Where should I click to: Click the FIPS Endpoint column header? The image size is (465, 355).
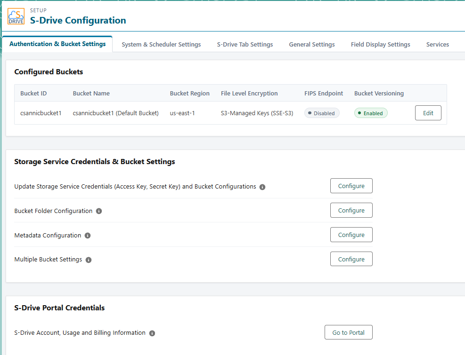[x=324, y=93]
